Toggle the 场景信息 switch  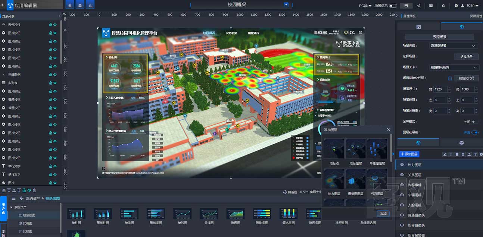click(393, 6)
